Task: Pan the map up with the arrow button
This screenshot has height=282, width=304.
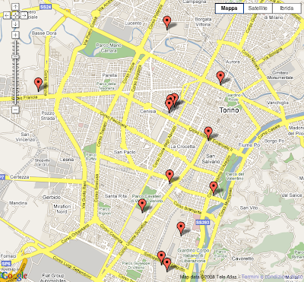Action: 15,7
